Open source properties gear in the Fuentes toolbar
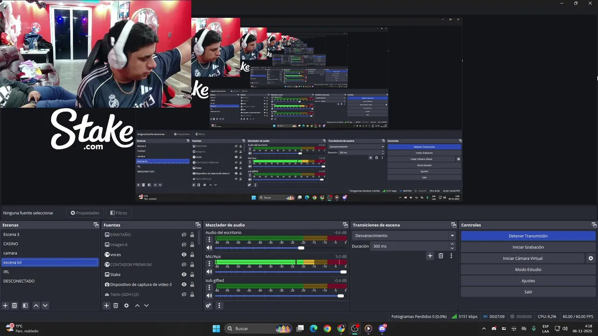The width and height of the screenshot is (598, 336). tap(126, 306)
